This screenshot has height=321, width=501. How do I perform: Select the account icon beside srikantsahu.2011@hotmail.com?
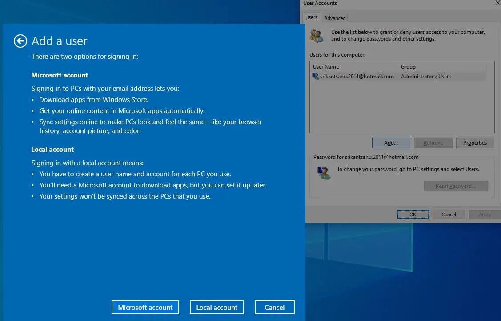[x=316, y=77]
